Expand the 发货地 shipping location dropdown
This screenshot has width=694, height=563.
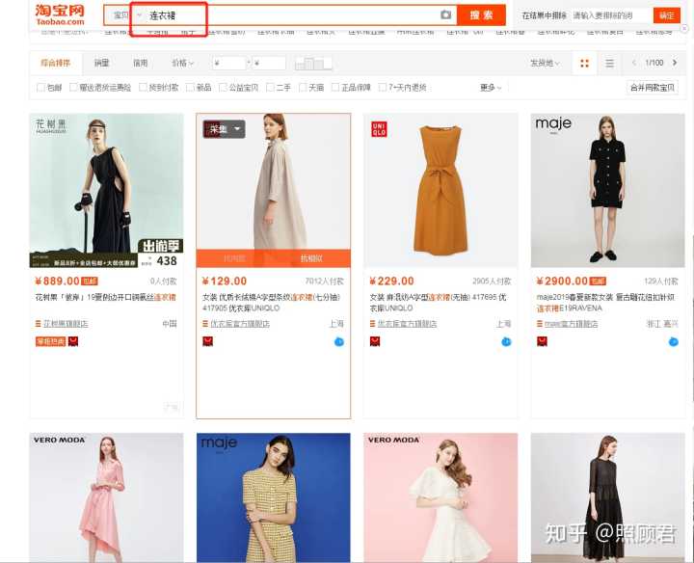[x=545, y=64]
